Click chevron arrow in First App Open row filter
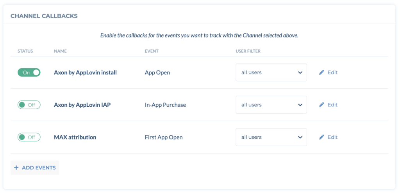This screenshot has width=400, height=194. 300,137
